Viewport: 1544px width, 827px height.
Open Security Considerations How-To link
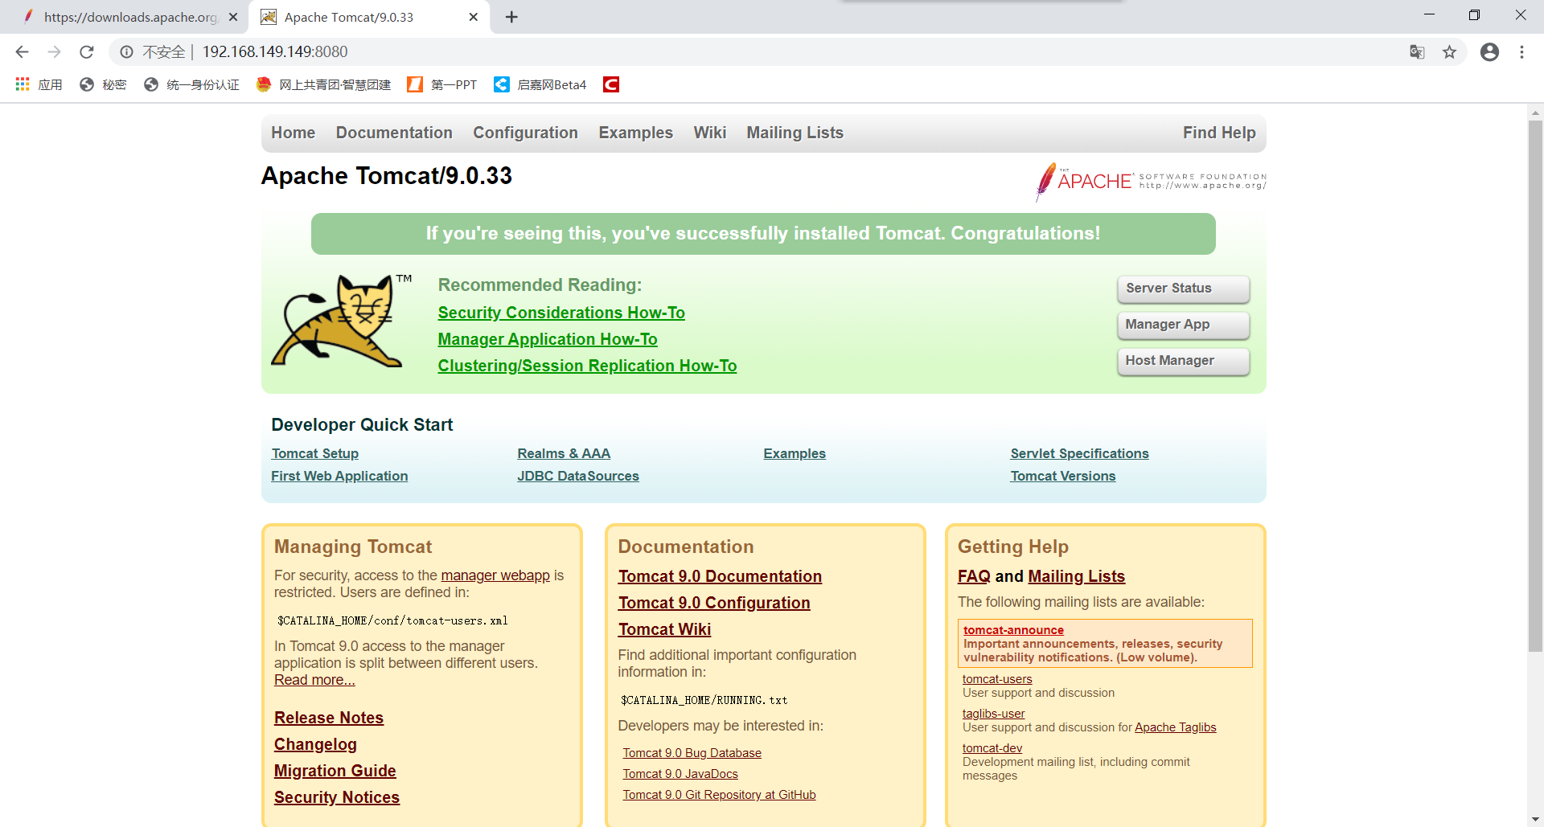(561, 313)
